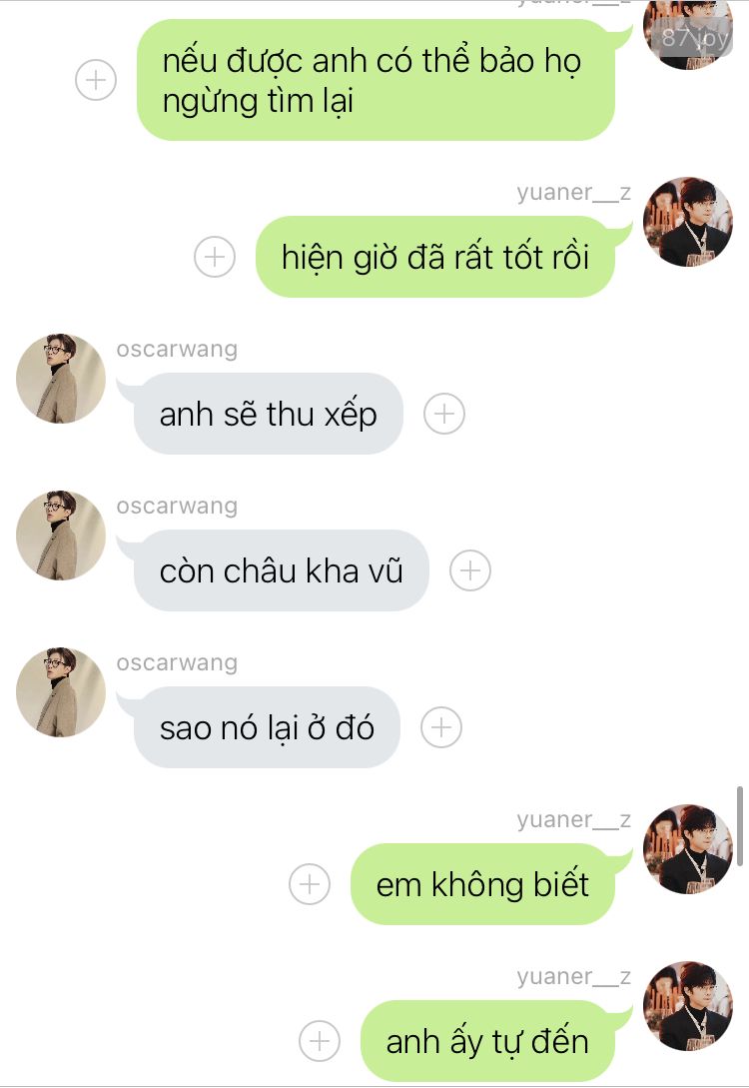
Task: Open yuaner__z avatar beside "hiện giờ đã rất tốt"
Action: point(688,222)
